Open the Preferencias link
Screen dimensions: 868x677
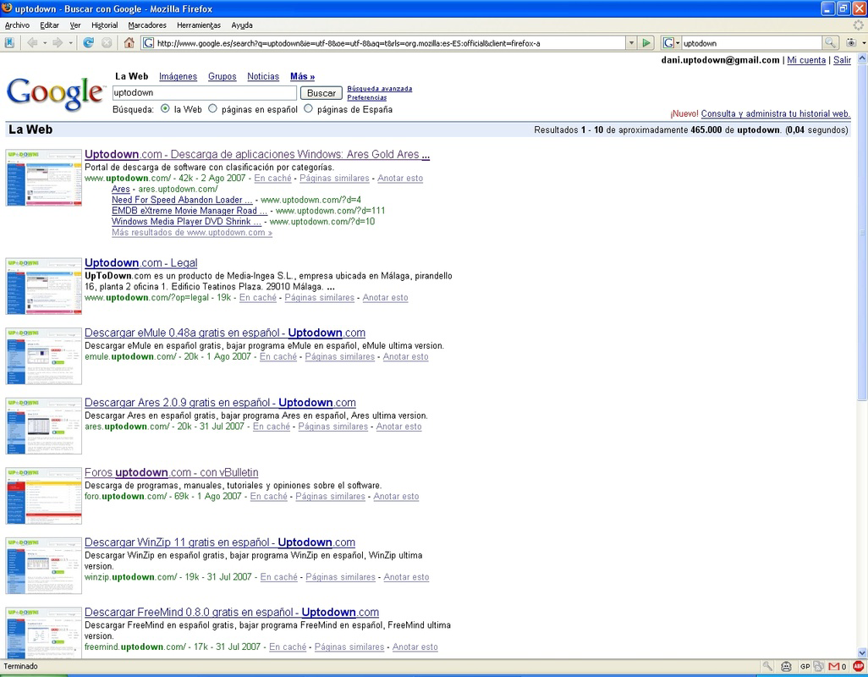coord(367,97)
